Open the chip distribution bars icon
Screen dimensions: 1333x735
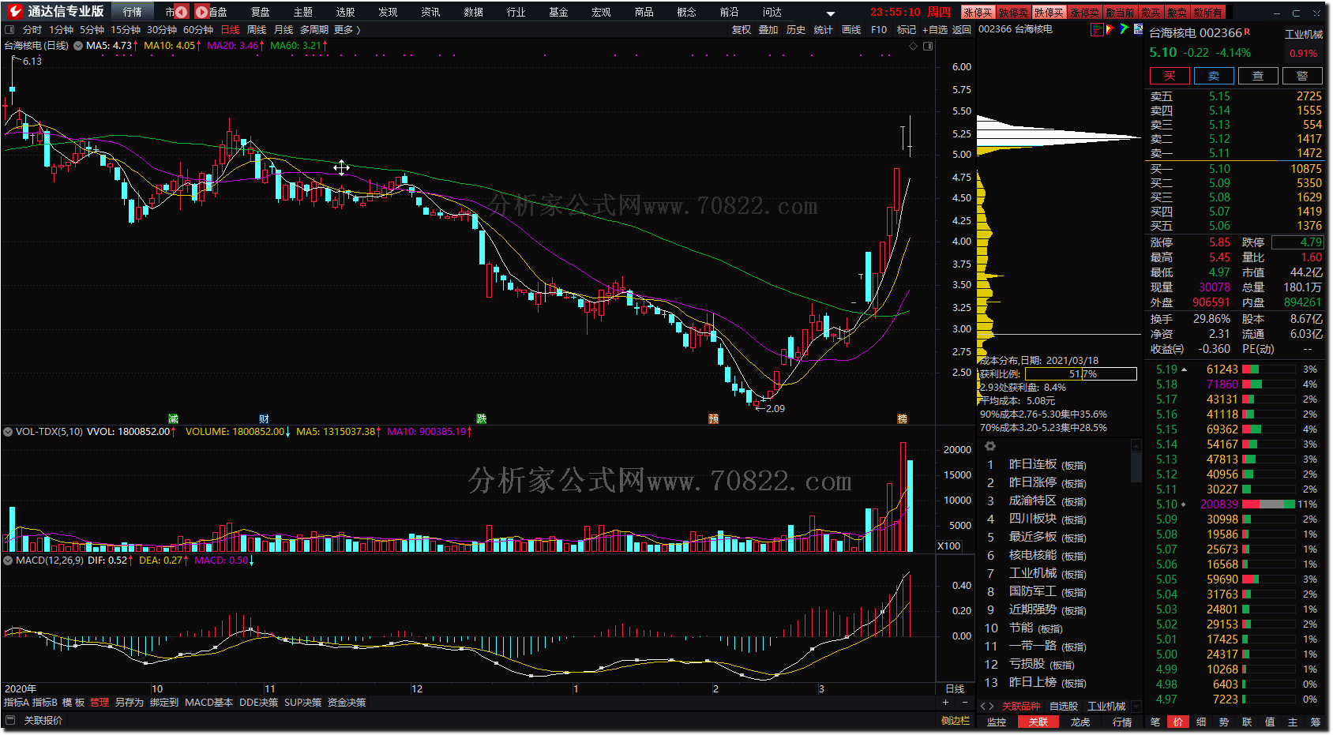[x=1097, y=29]
